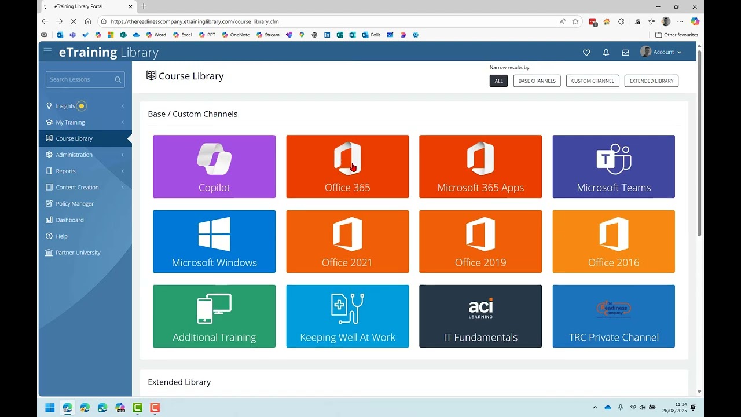This screenshot has width=741, height=417.
Task: Expand the Insights sidebar menu
Action: pos(85,106)
